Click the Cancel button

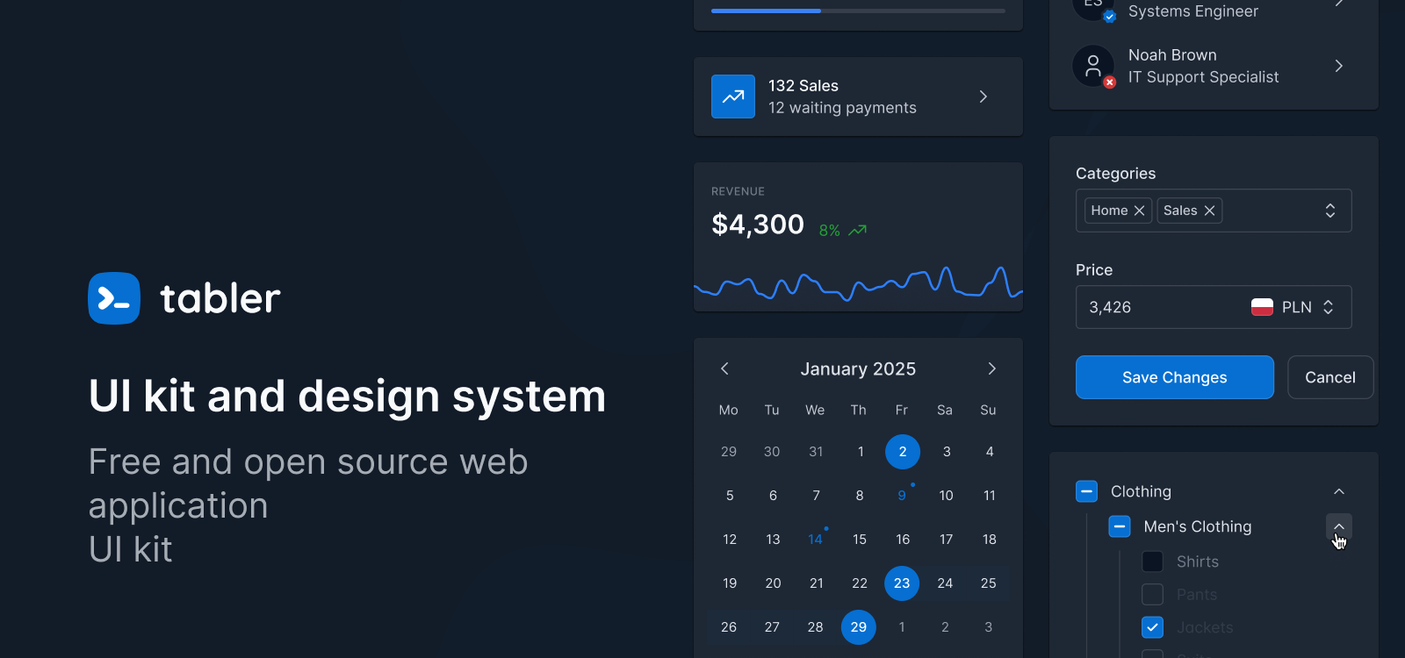pos(1329,377)
